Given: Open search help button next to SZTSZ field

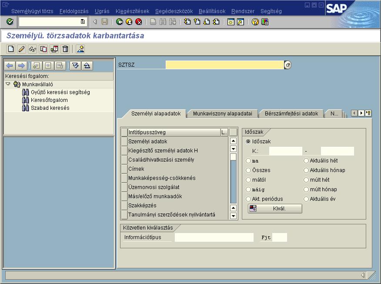Looking at the screenshot, I should [287, 65].
